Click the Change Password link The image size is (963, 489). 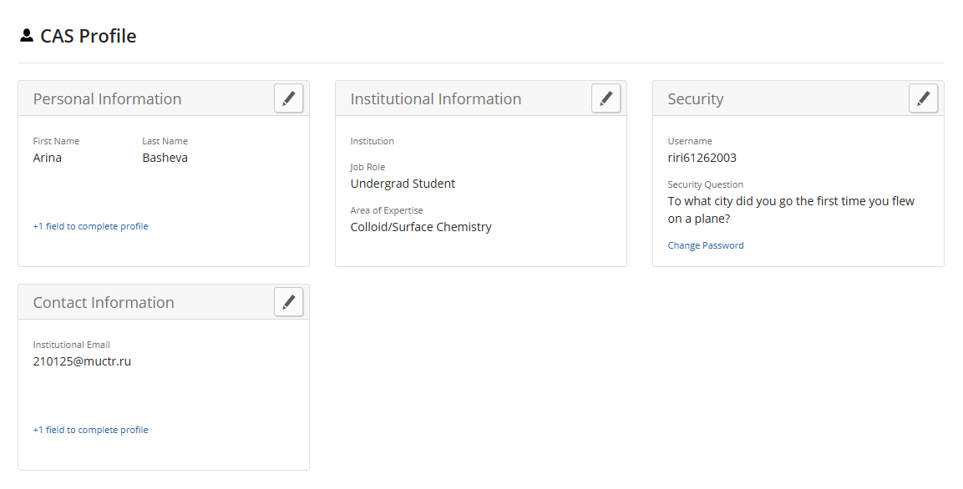[x=705, y=245]
